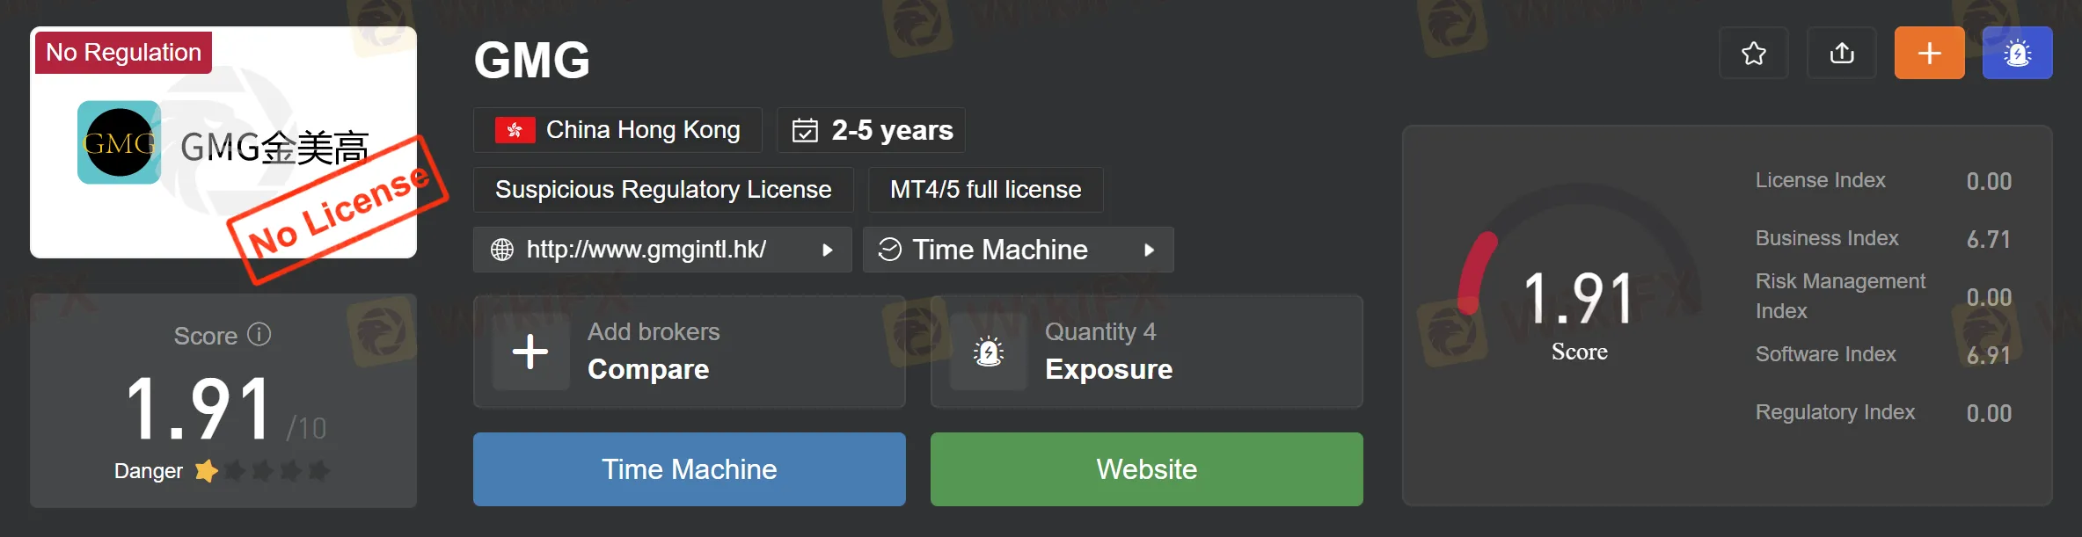Select the MT4/5 full license tag
Viewport: 2082px width, 537px height.
tap(985, 190)
